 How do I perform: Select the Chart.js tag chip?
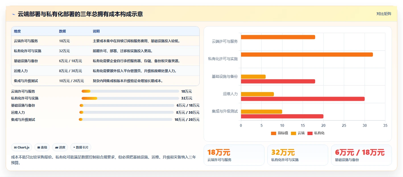click(x=22, y=147)
